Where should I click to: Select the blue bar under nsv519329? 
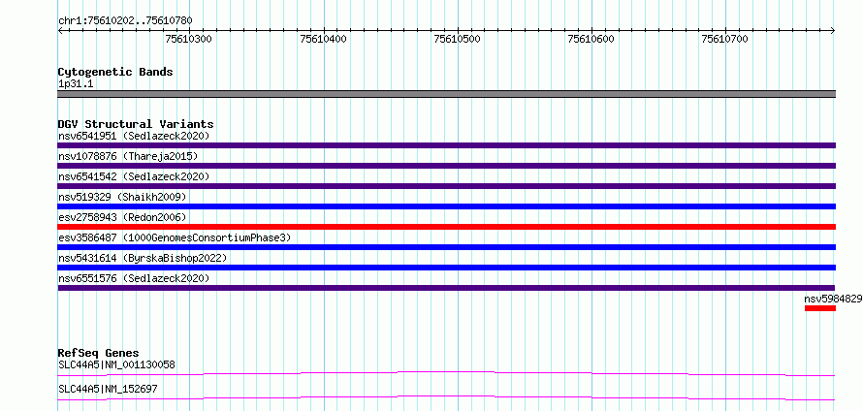click(x=446, y=206)
